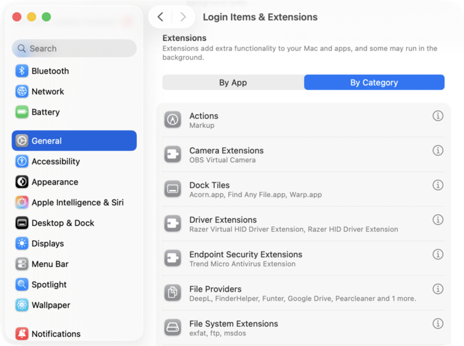Open Apple Intelligence & Siri icon
The height and width of the screenshot is (346, 464).
pos(22,203)
